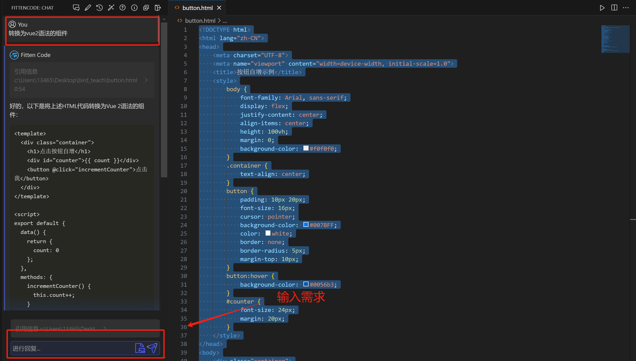Click line number 33 in gutter
This screenshot has height=361, width=636.
[184, 301]
